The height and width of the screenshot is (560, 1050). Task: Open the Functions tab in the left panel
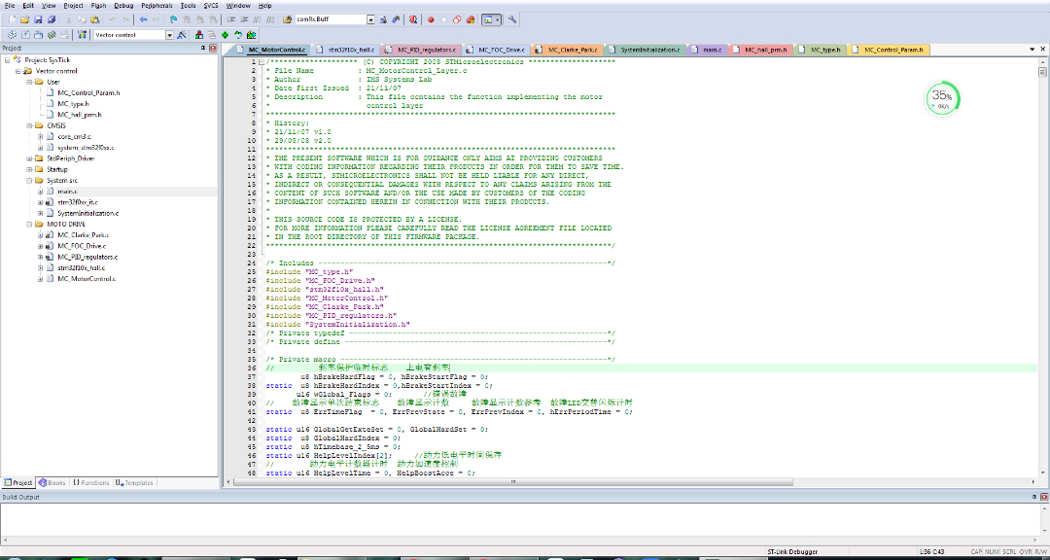click(91, 482)
